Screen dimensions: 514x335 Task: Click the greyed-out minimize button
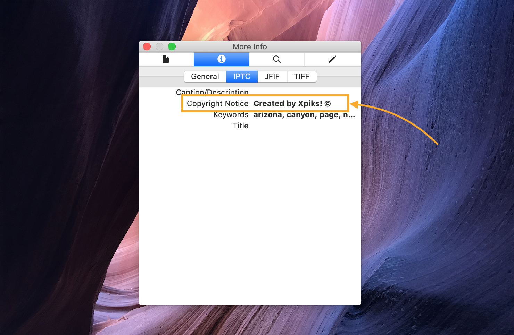click(159, 46)
